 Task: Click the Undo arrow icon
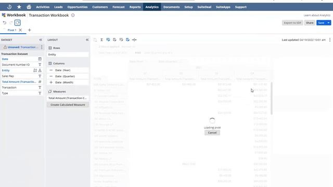click(5, 23)
